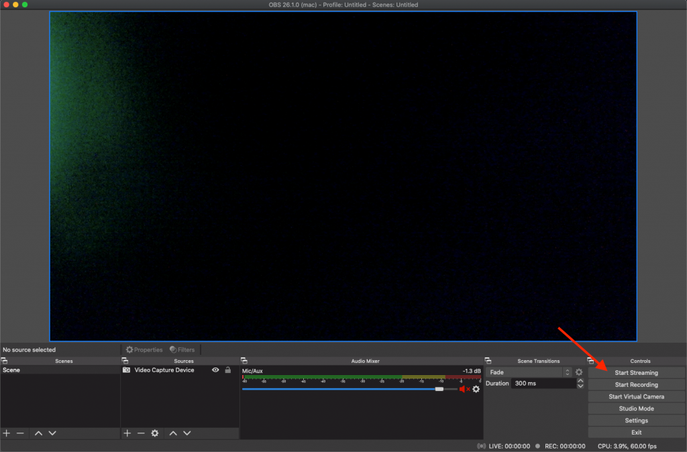Hide the Video Capture Device source

215,370
